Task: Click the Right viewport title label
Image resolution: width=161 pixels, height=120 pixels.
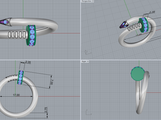Action: (x=84, y=61)
